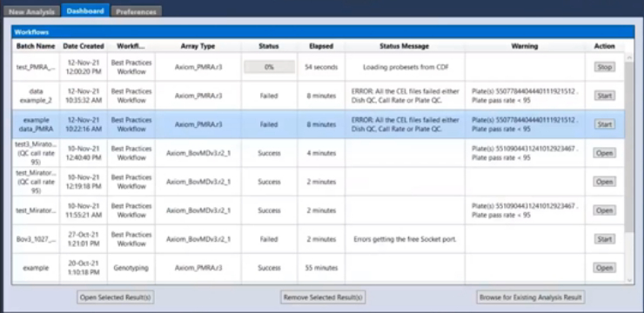
Task: Select the test_PMRA batch name cell
Action: point(36,67)
